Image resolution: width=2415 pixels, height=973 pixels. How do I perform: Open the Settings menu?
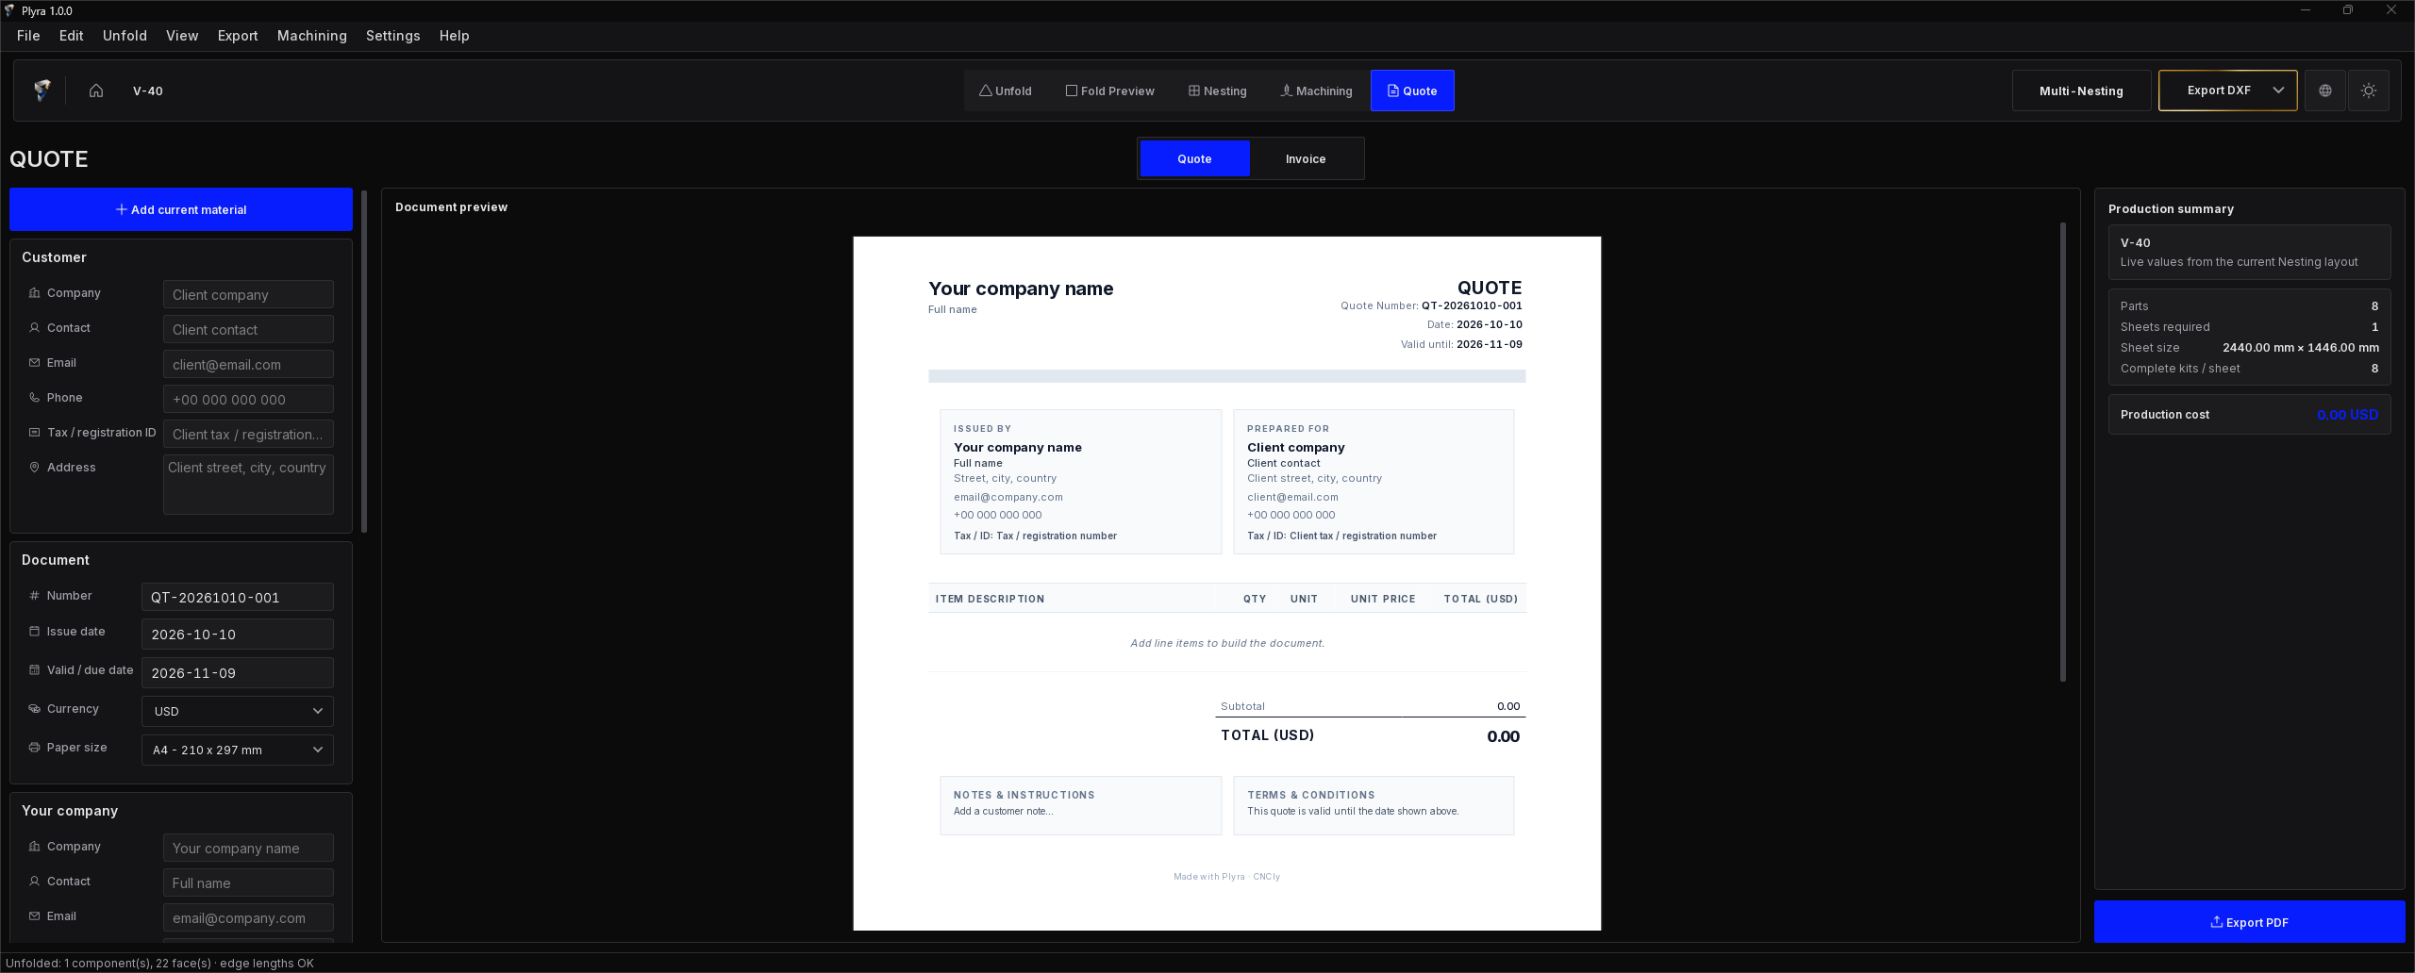[x=393, y=36]
